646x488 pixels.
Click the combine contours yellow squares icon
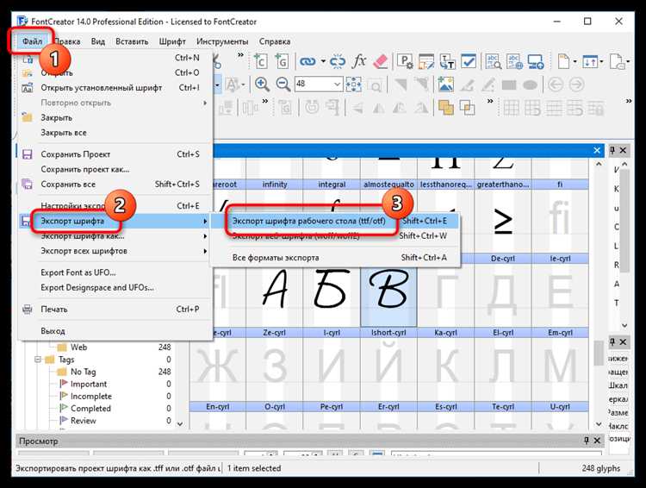pyautogui.click(x=446, y=108)
